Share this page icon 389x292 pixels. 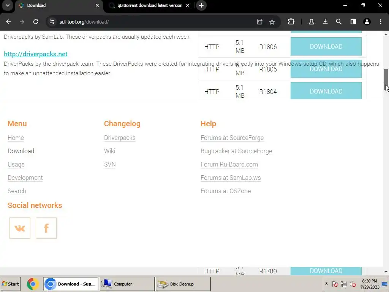point(259,22)
